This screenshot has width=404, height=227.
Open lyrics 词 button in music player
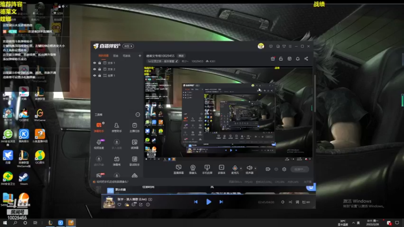click(x=297, y=202)
